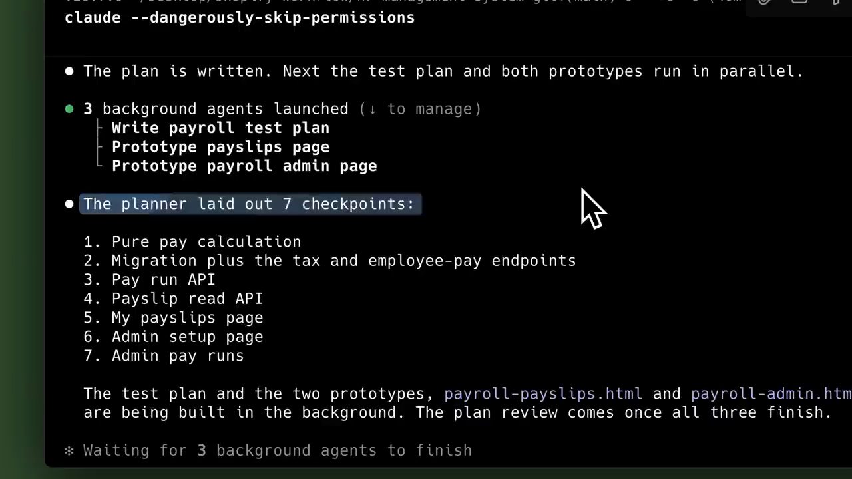The image size is (852, 479).
Task: Click checkpoint '4. Payslip read API'
Action: 173,299
